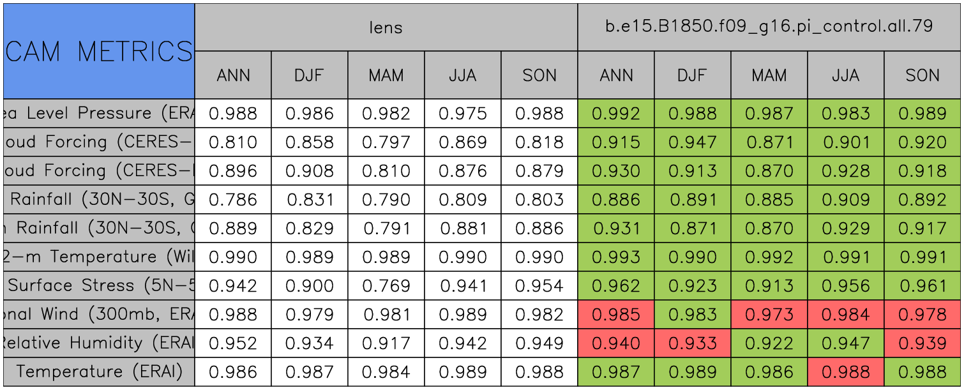Click the lens 0.769 Surface Stress cell

386,286
